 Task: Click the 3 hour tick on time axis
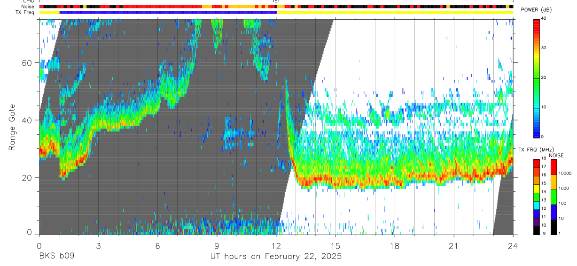pyautogui.click(x=98, y=245)
